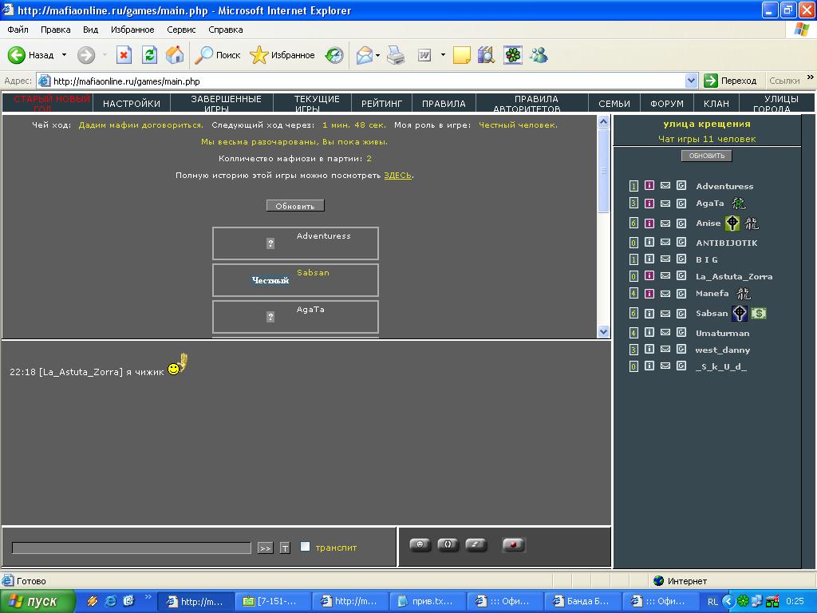817x613 pixels.
Task: Open the Избранное menu
Action: click(132, 30)
